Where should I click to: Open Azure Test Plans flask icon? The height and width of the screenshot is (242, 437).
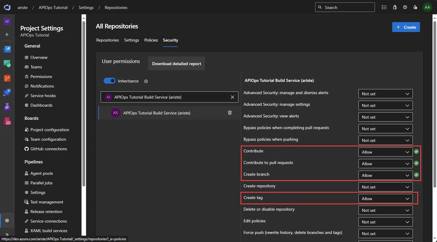[7, 107]
